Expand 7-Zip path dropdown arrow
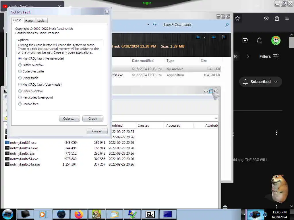Screen dimensions: 294x220 (x=216, y=118)
